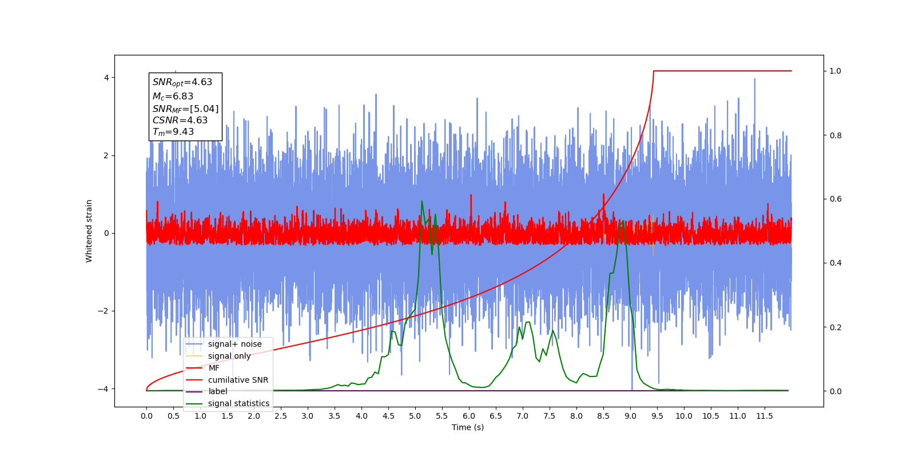This screenshot has width=915, height=457.
Task: Click the SNRMF=[5.04] annotation text
Action: [x=185, y=109]
